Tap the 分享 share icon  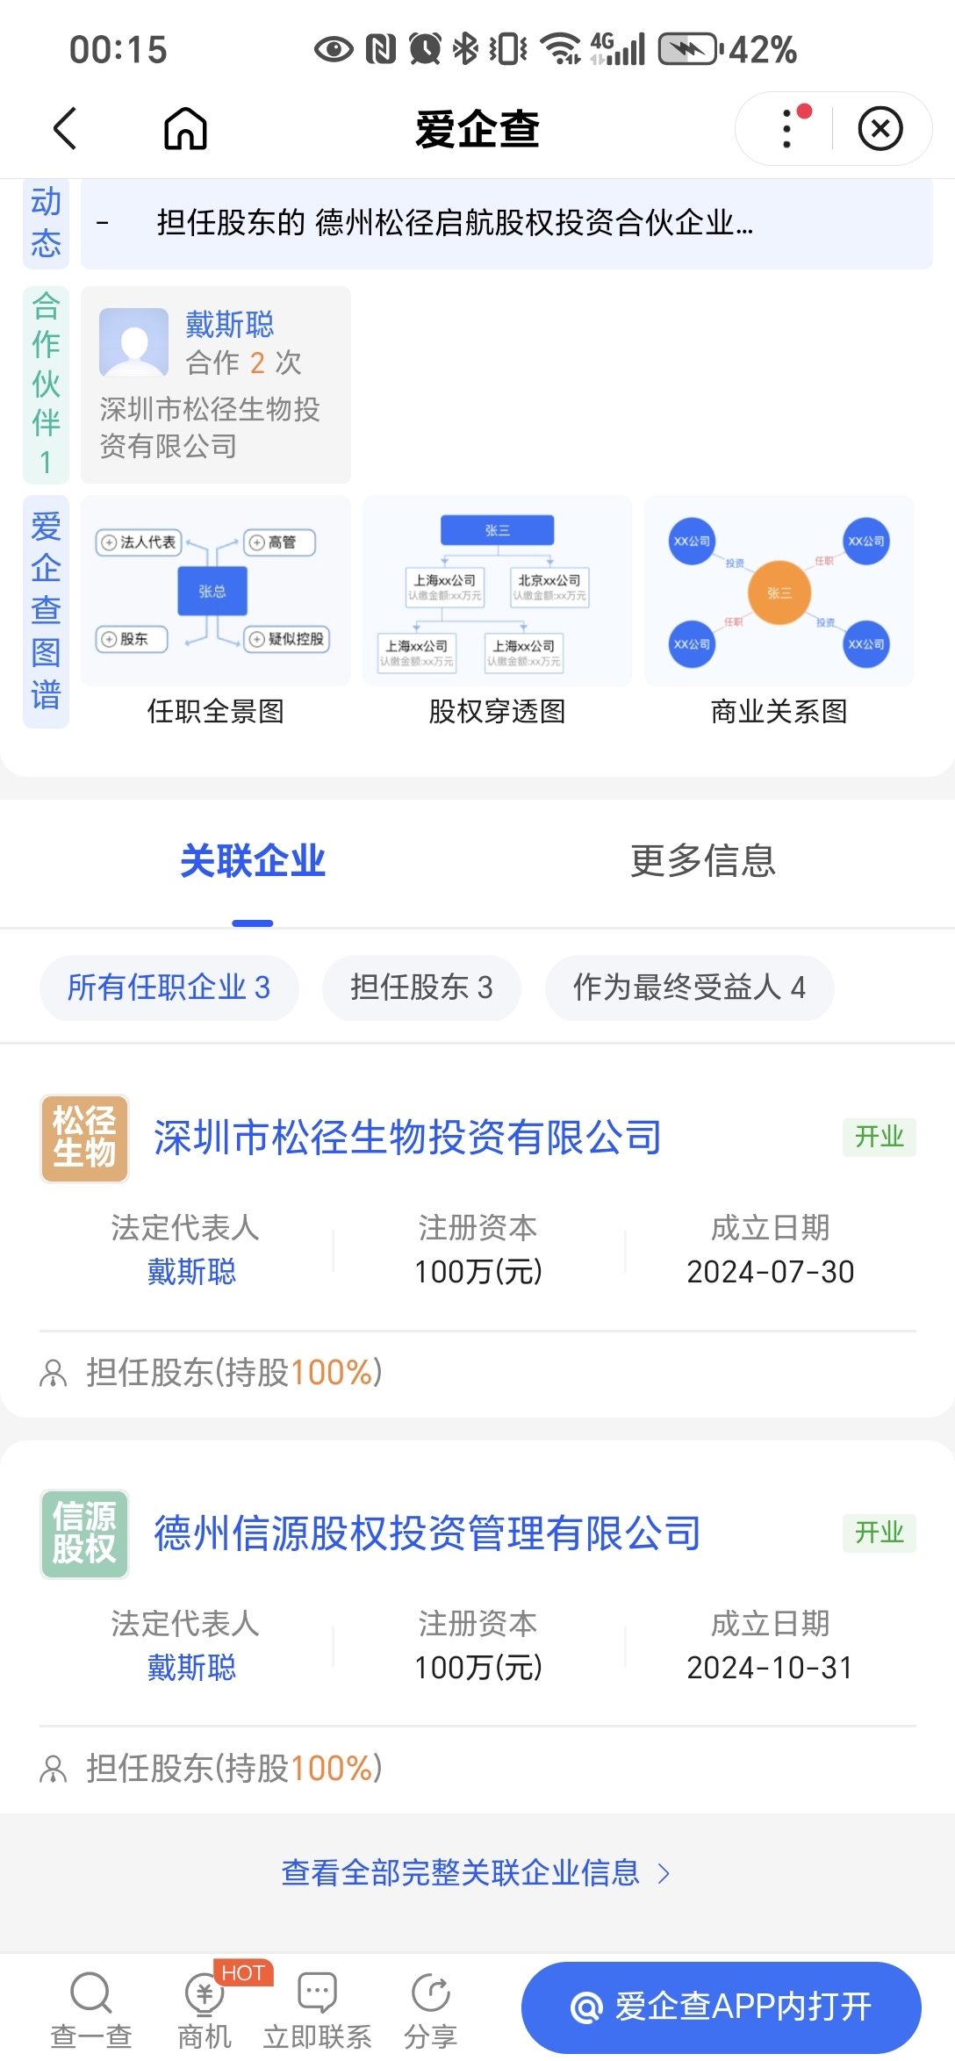431,1993
